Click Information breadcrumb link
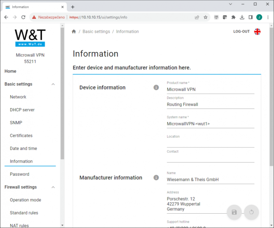This screenshot has height=228, width=274. pos(127,32)
